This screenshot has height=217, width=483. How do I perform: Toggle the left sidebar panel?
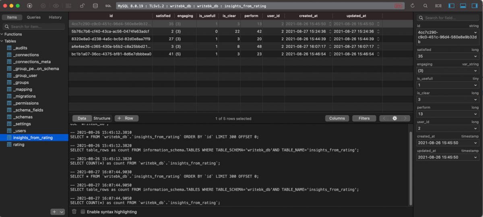[x=451, y=6]
